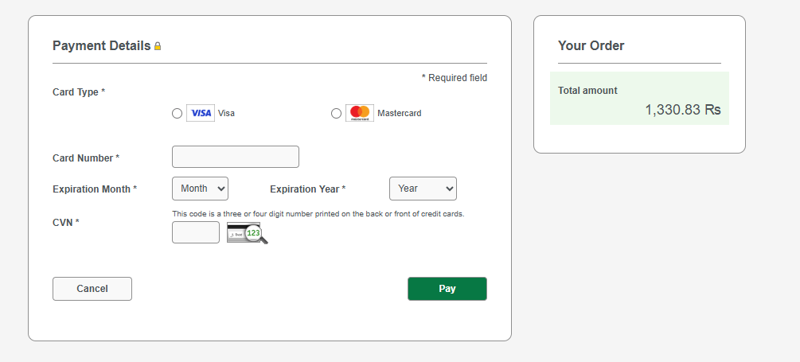Click the CVN card magnifier help image
The image size is (800, 362).
[248, 233]
